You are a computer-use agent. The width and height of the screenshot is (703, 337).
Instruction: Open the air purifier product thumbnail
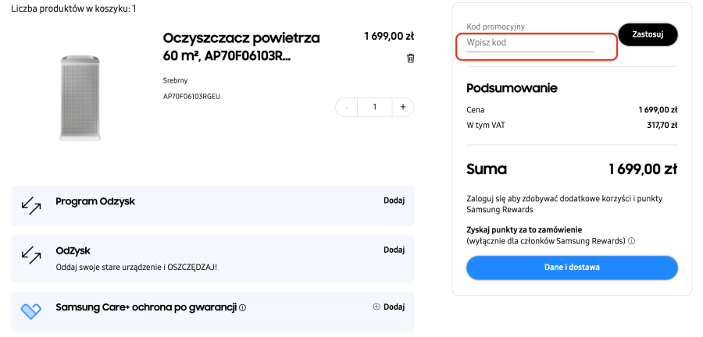click(80, 98)
